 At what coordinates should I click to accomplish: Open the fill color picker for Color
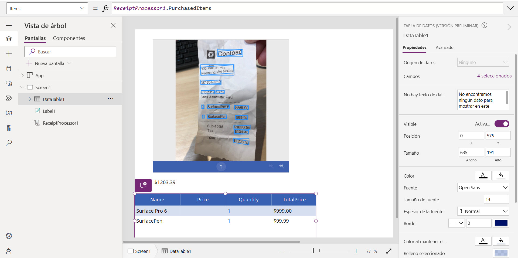point(501,176)
